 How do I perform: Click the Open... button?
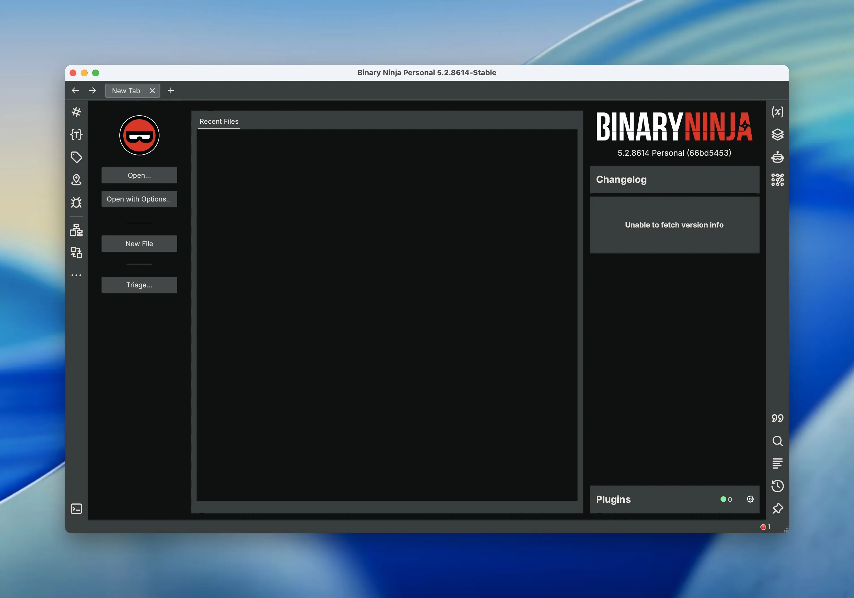[139, 175]
